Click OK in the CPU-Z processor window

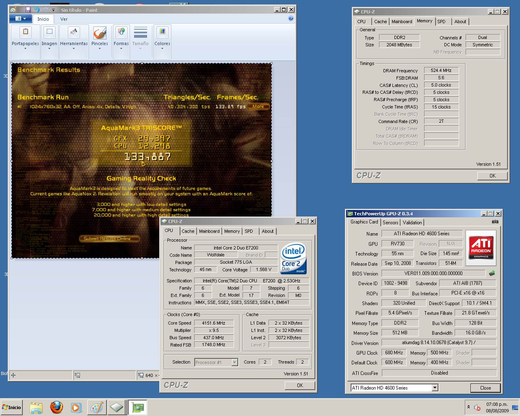pos(300,386)
